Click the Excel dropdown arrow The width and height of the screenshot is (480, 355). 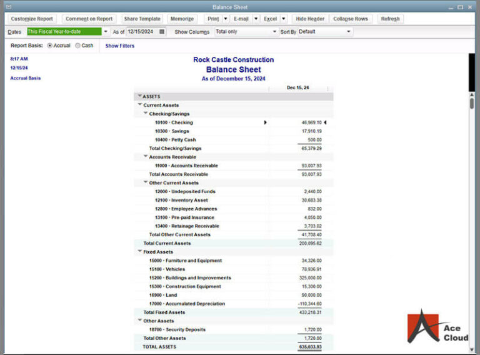click(283, 19)
